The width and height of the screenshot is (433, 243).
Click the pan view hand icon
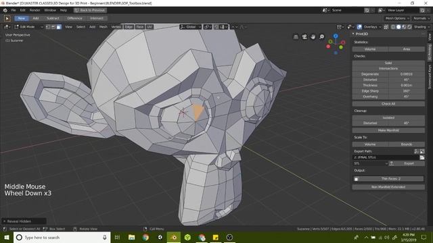(313, 37)
